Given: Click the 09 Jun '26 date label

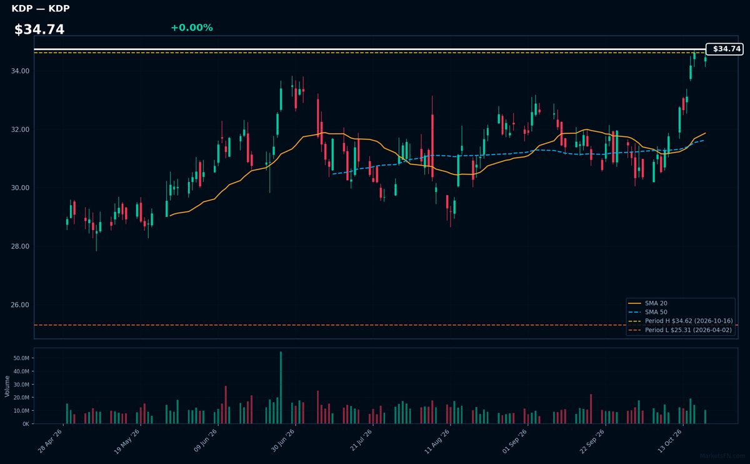Looking at the screenshot, I should [205, 440].
